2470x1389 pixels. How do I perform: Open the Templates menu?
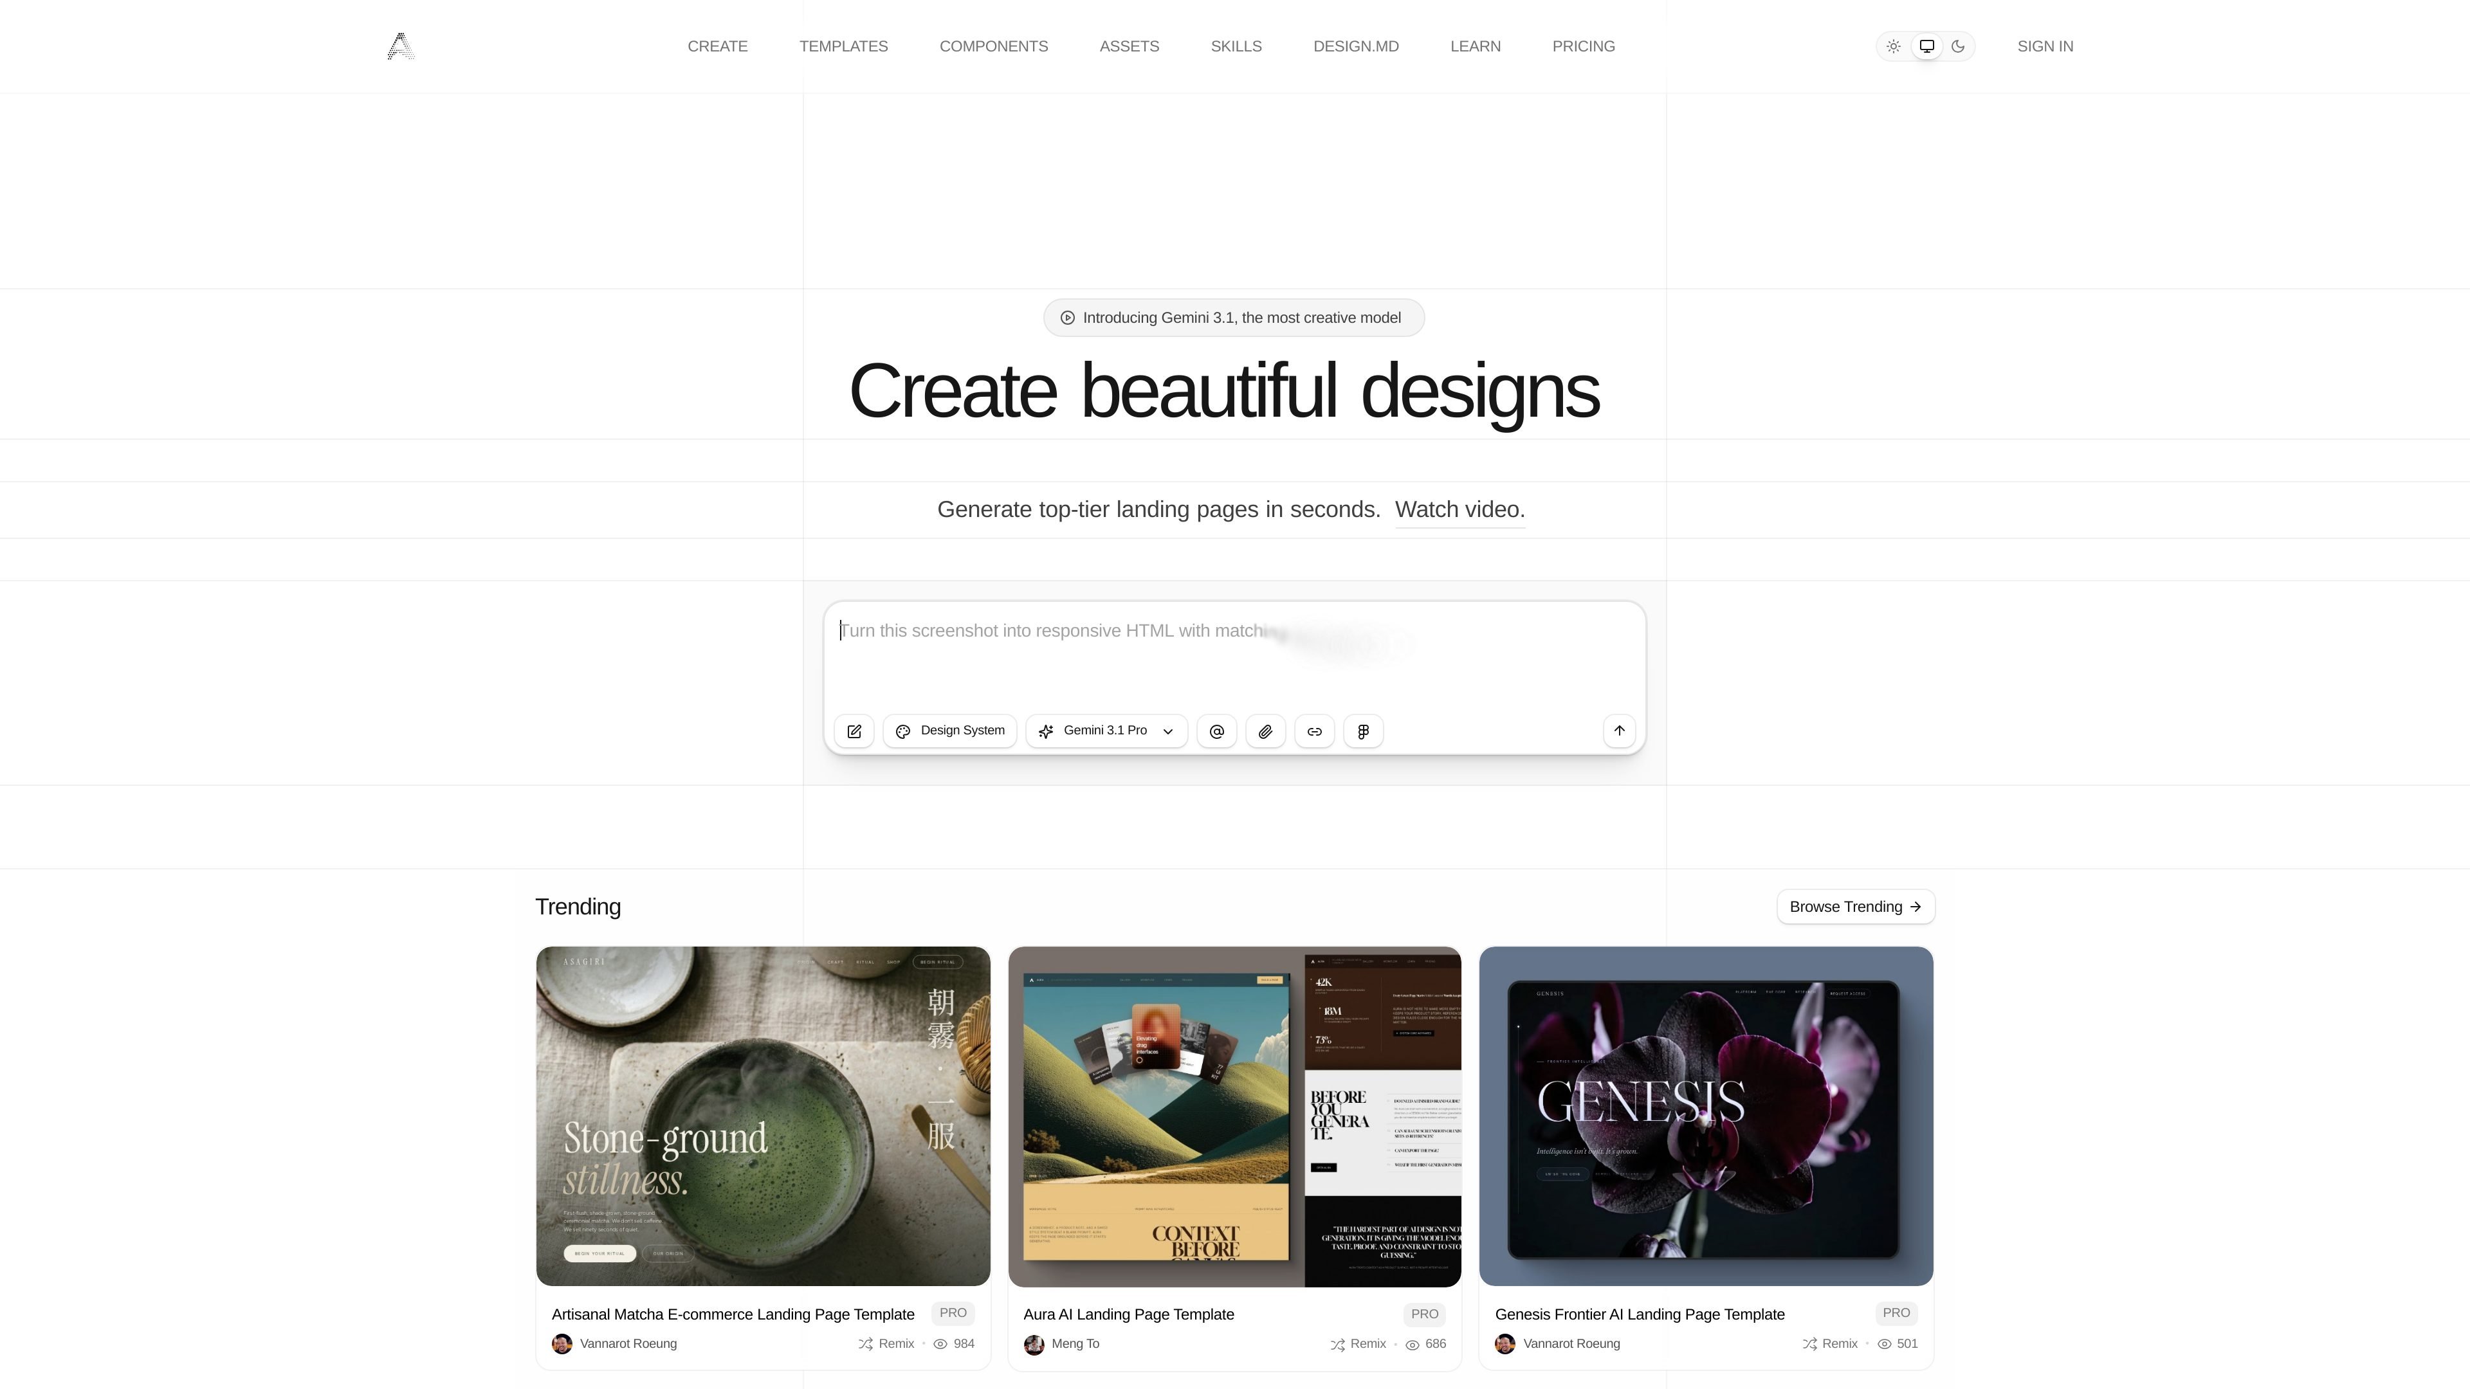coord(844,46)
